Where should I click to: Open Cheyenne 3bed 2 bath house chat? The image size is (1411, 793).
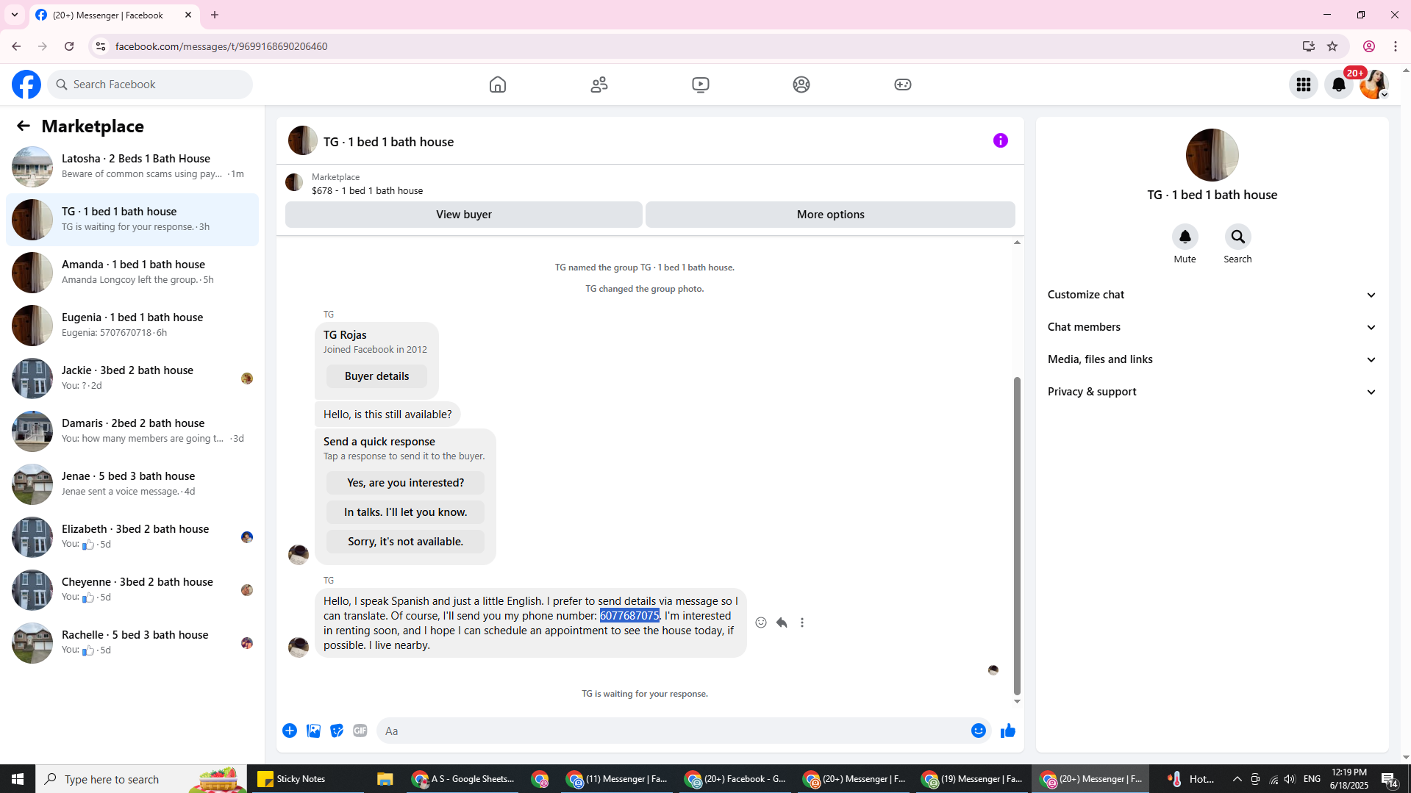pyautogui.click(x=132, y=589)
